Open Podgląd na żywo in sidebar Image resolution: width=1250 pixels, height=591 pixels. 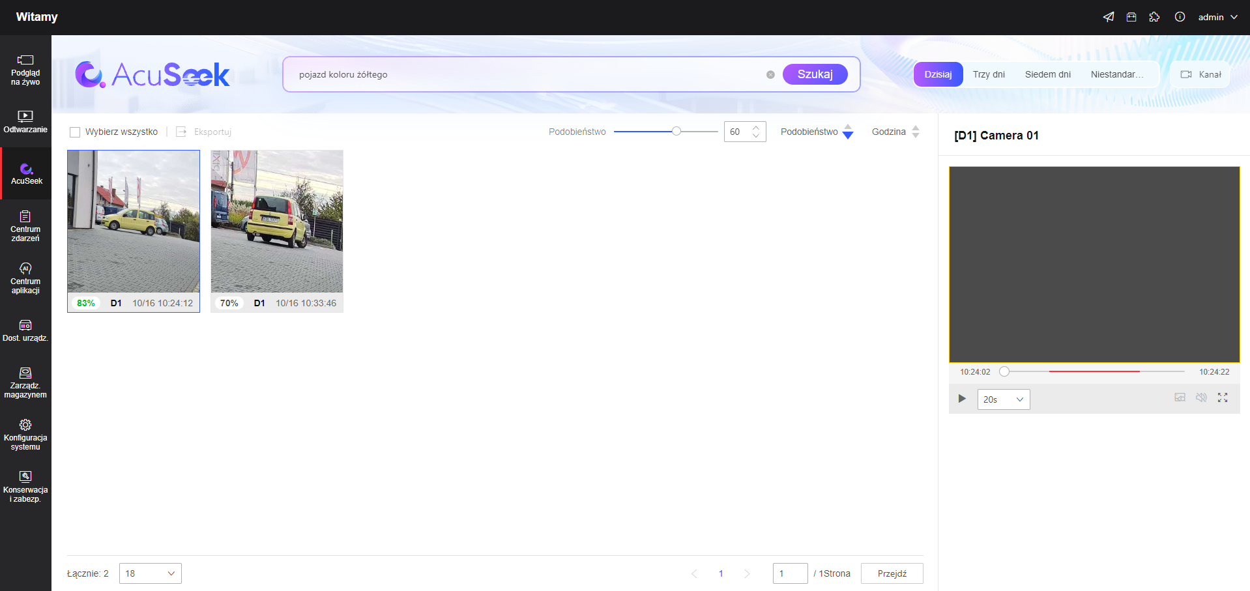pos(25,70)
